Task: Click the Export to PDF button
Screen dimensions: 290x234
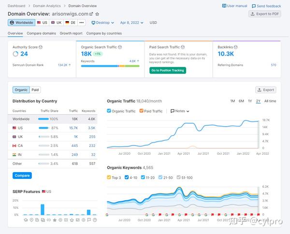Action: point(265,14)
